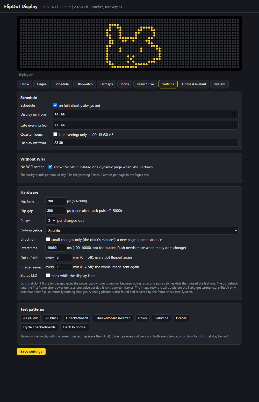This screenshot has width=259, height=402.
Task: Open the Home Assistant tab
Action: [x=194, y=84]
